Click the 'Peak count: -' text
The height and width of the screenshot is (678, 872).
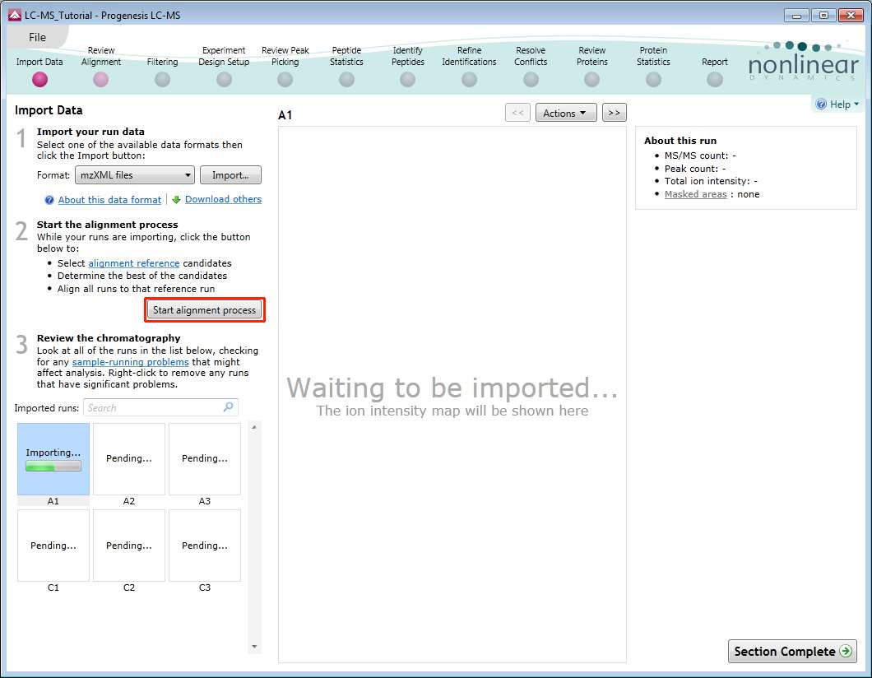[x=694, y=169]
